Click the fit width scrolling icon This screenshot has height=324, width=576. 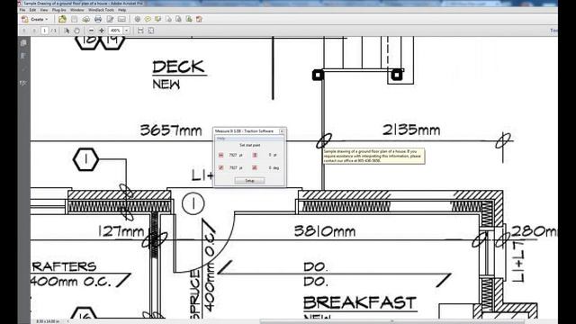click(x=140, y=31)
